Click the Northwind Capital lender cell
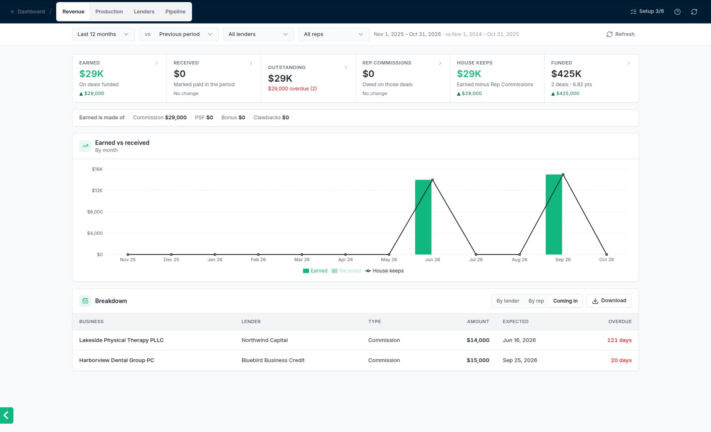Screen dimensions: 711x432 coord(265,340)
